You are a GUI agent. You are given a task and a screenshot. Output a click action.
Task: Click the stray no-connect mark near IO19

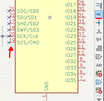pos(50,17)
